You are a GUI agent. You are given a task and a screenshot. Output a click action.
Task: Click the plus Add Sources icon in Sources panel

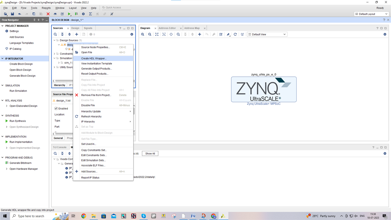point(77,34)
